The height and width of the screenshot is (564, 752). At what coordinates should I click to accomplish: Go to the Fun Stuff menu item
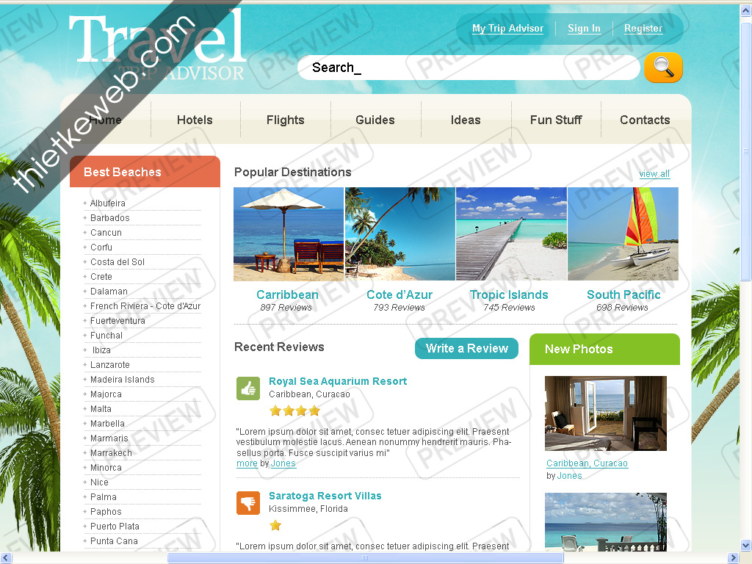point(556,120)
